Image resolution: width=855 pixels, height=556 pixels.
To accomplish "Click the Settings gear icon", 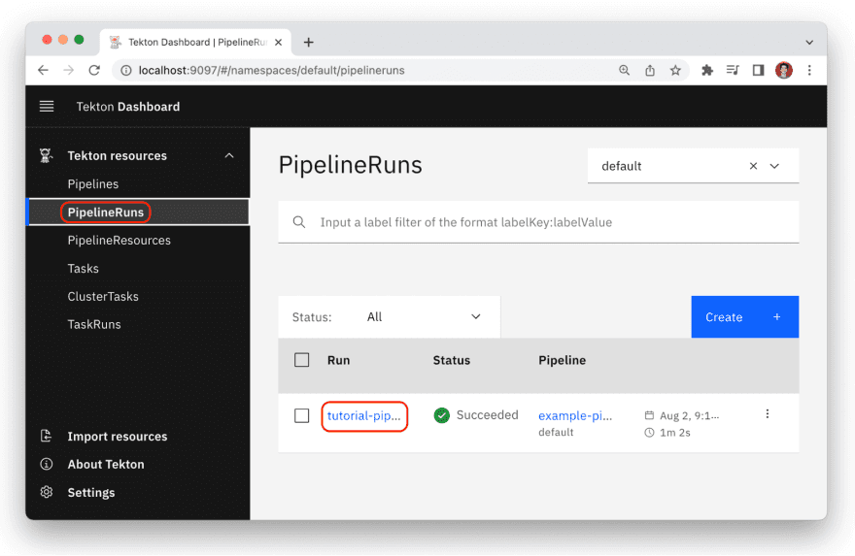I will coord(47,492).
